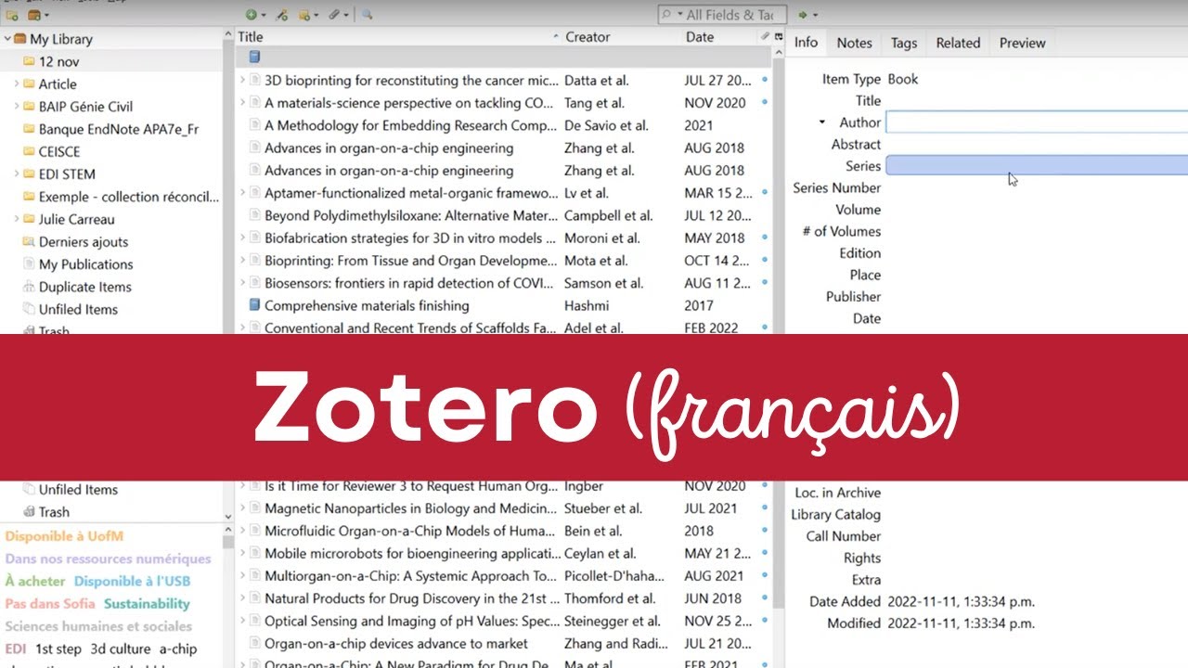Viewport: 1188px width, 668px height.
Task: Click the attachment column paperclip header icon
Action: click(766, 37)
